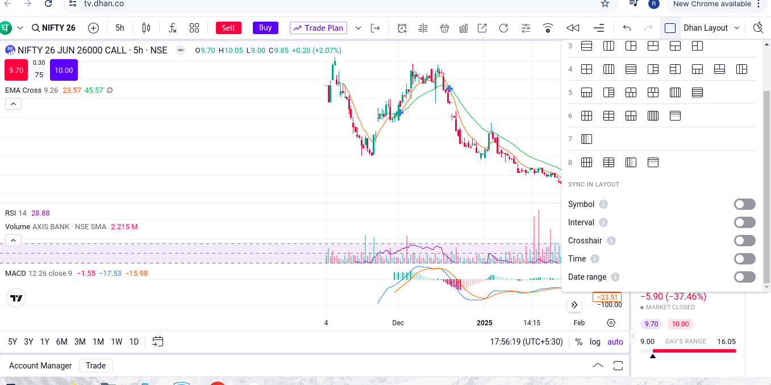Image resolution: width=771 pixels, height=385 pixels.
Task: Maximize the Account Manager panel icon
Action: pyautogui.click(x=618, y=366)
